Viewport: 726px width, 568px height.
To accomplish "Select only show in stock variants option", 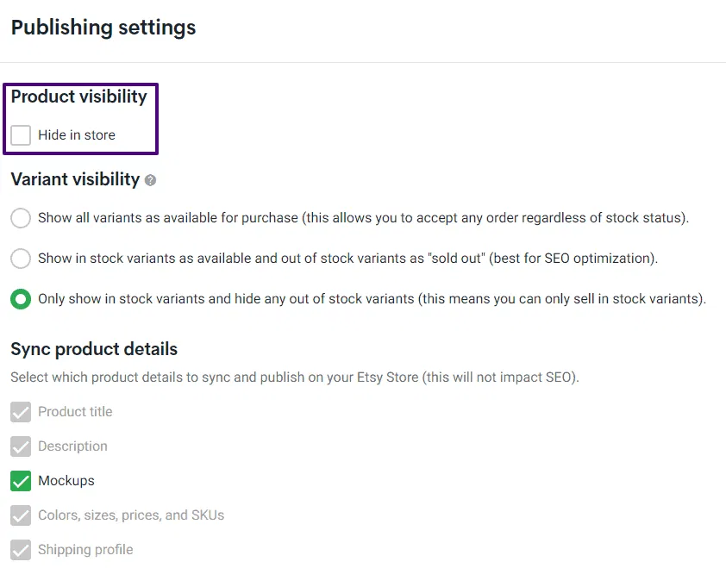I will (x=20, y=299).
